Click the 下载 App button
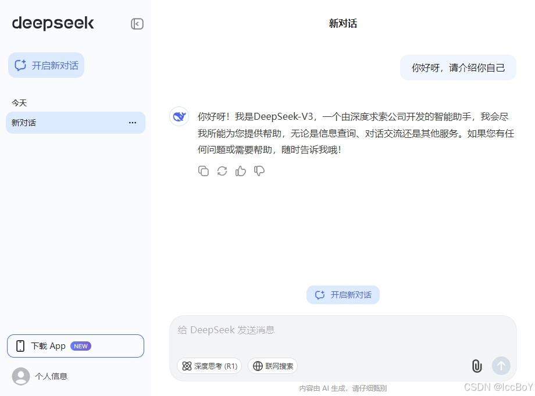This screenshot has height=396, width=535. coord(76,346)
